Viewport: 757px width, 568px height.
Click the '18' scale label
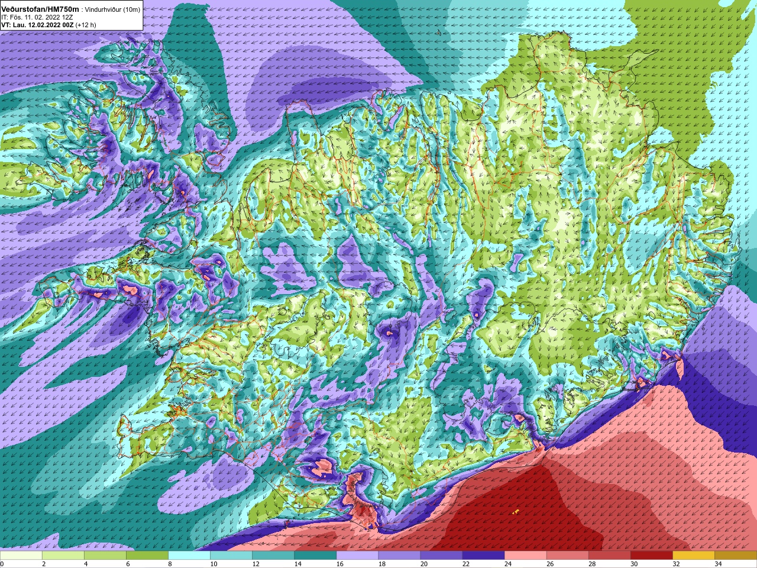click(x=381, y=564)
